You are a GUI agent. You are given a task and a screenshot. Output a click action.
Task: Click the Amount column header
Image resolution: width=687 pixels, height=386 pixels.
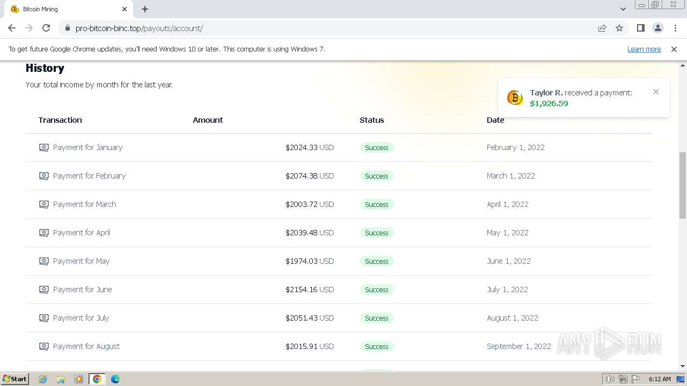[x=208, y=120]
